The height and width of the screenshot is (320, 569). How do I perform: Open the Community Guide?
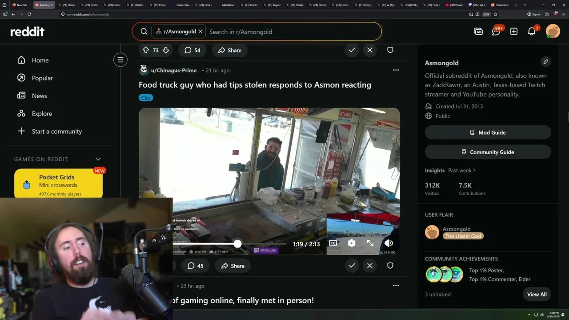pyautogui.click(x=488, y=152)
